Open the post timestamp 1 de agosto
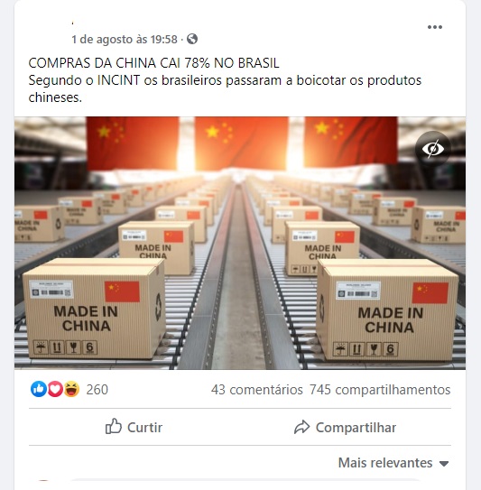 125,40
